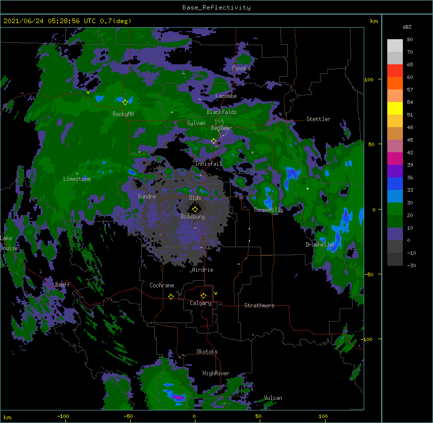Click the asterisk marker east of Innisfail
Screen dimensions: 433x423
pyautogui.click(x=252, y=153)
